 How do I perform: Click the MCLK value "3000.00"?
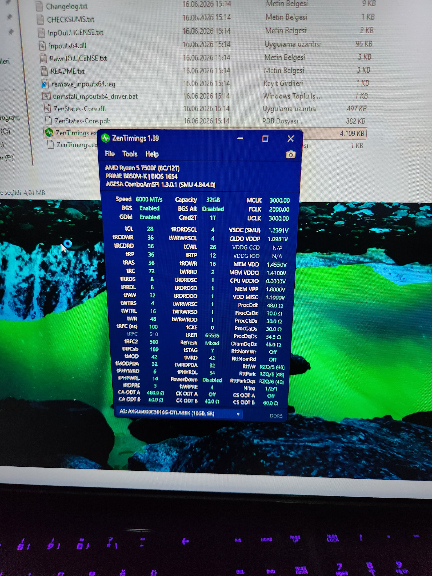point(279,200)
